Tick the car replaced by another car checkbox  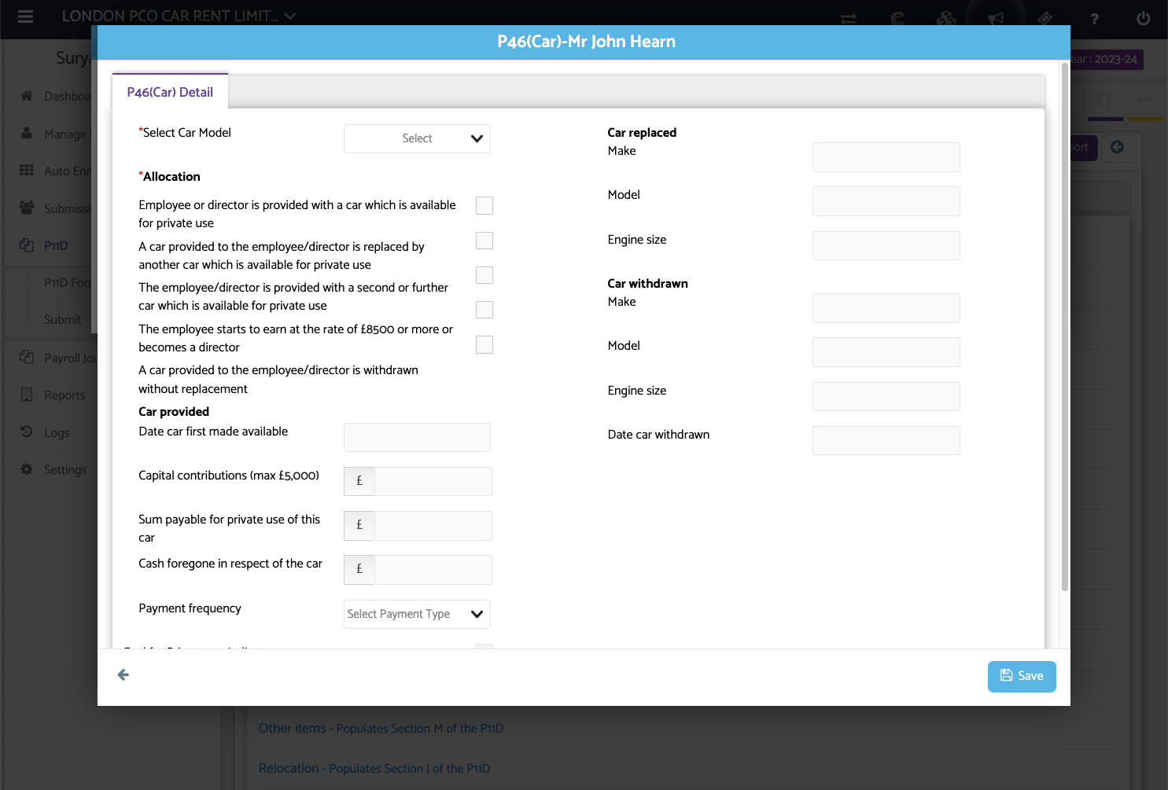pos(485,241)
